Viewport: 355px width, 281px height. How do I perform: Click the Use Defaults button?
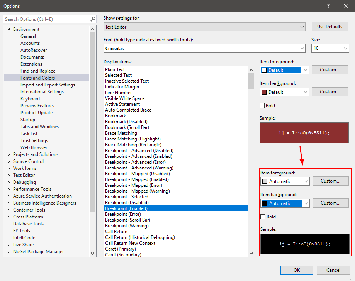point(330,27)
